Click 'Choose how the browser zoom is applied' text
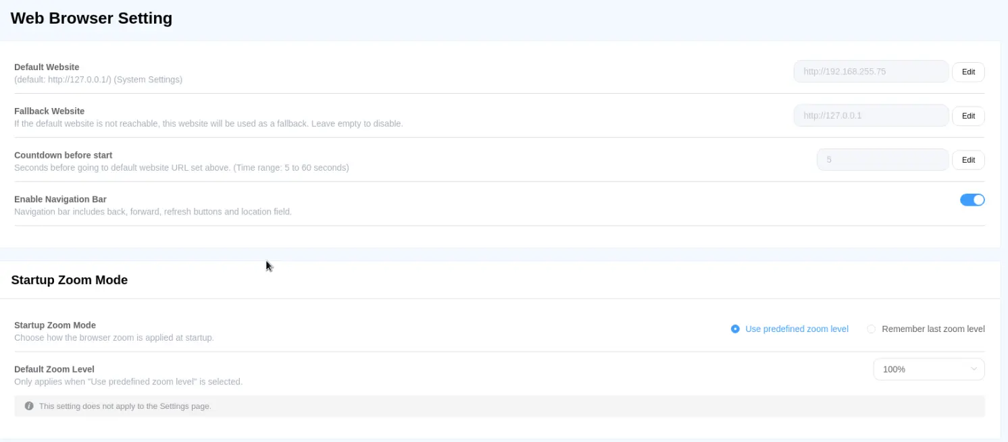The height and width of the screenshot is (442, 1008). (x=114, y=337)
